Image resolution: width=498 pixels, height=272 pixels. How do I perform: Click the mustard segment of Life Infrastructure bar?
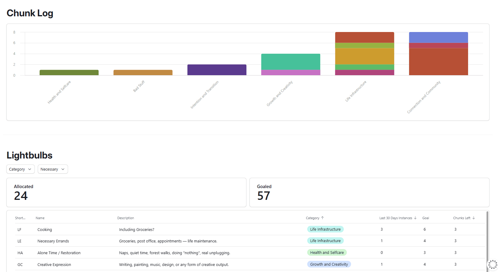365,56
